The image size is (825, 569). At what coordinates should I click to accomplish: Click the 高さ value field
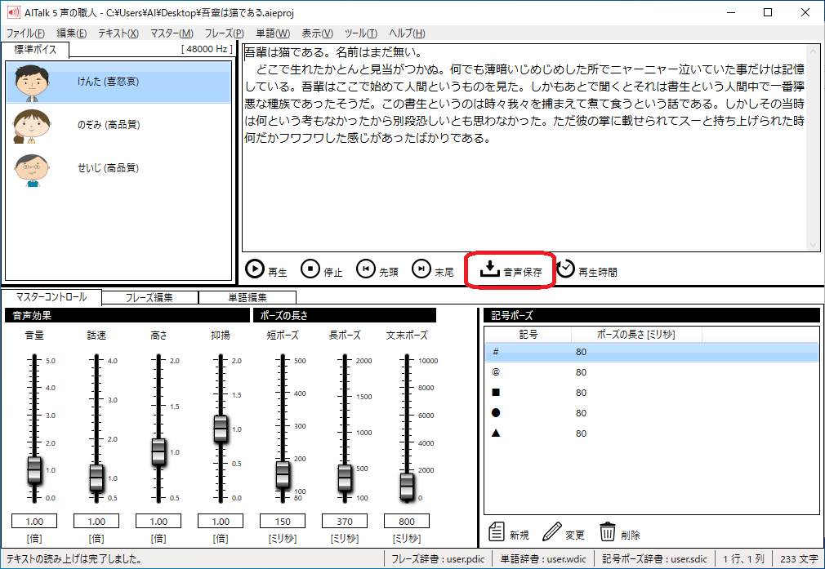click(158, 521)
